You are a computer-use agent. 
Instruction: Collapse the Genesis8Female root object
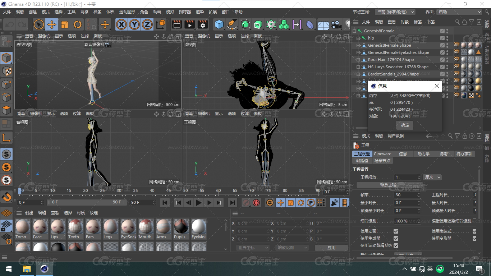[354, 31]
